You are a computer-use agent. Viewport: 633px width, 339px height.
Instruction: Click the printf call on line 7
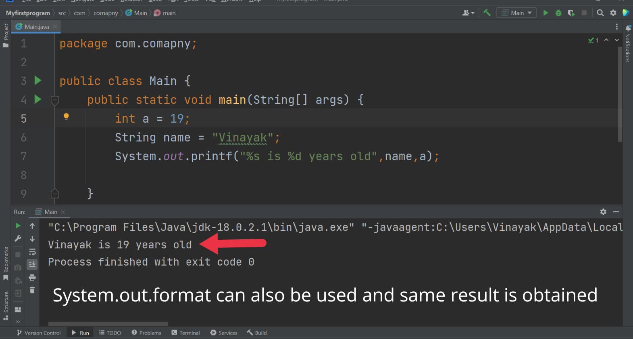click(211, 156)
